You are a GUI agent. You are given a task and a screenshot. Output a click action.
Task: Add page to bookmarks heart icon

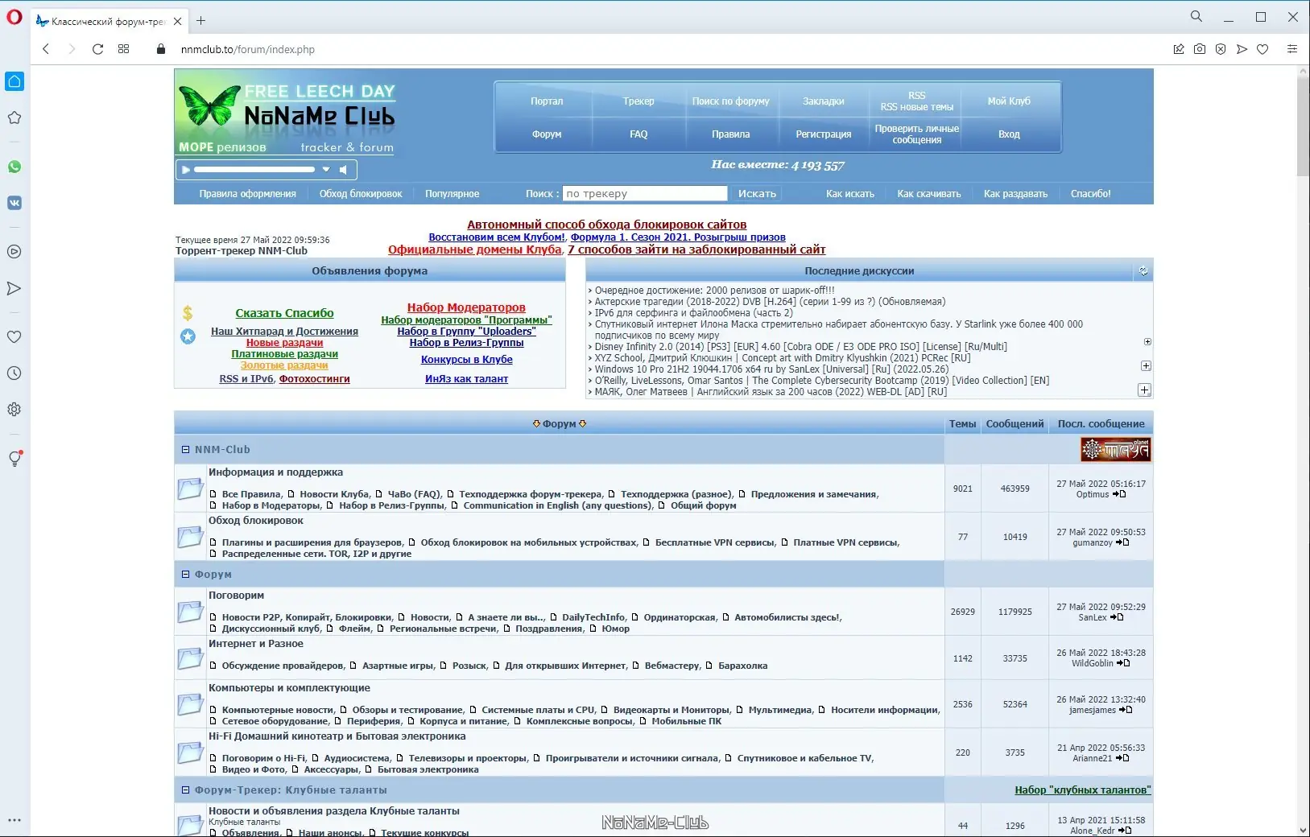(1262, 49)
